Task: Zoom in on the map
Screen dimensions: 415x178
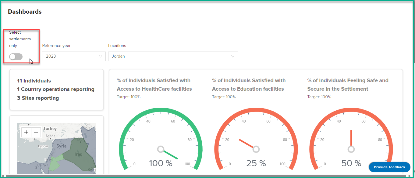Action: point(27,132)
